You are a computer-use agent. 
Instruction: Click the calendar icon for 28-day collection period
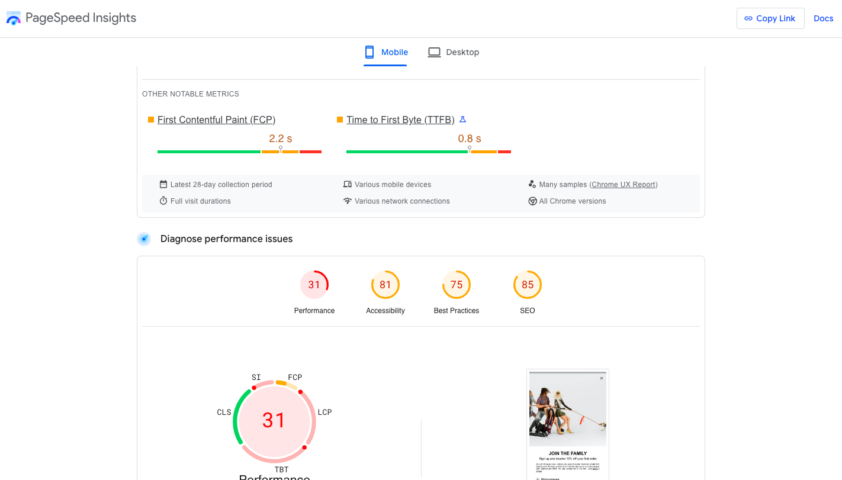163,185
